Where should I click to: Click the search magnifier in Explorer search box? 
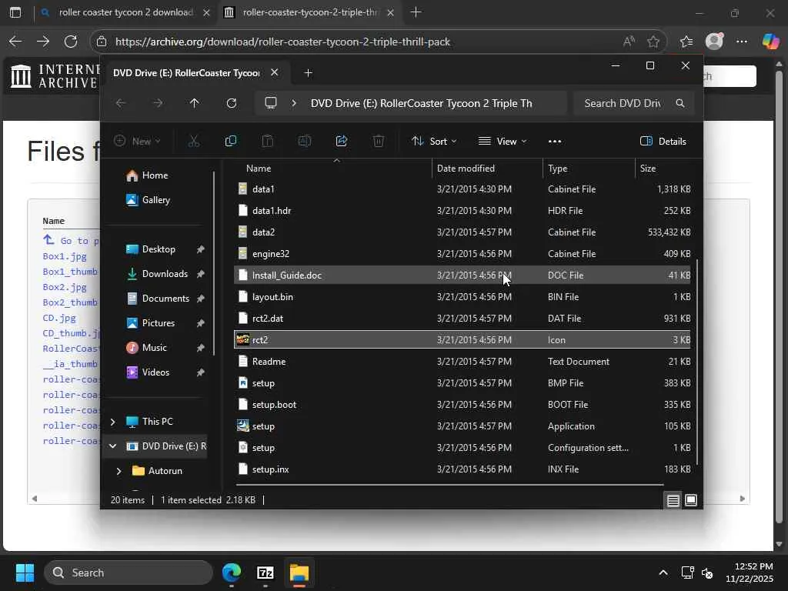[680, 103]
